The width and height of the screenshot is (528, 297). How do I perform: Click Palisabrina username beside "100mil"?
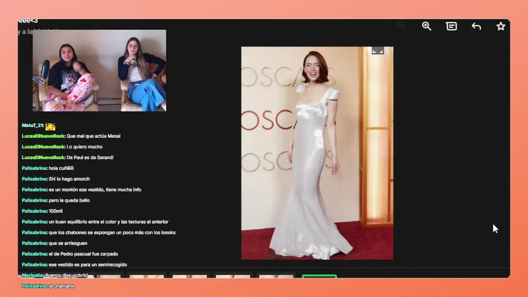tap(35, 211)
